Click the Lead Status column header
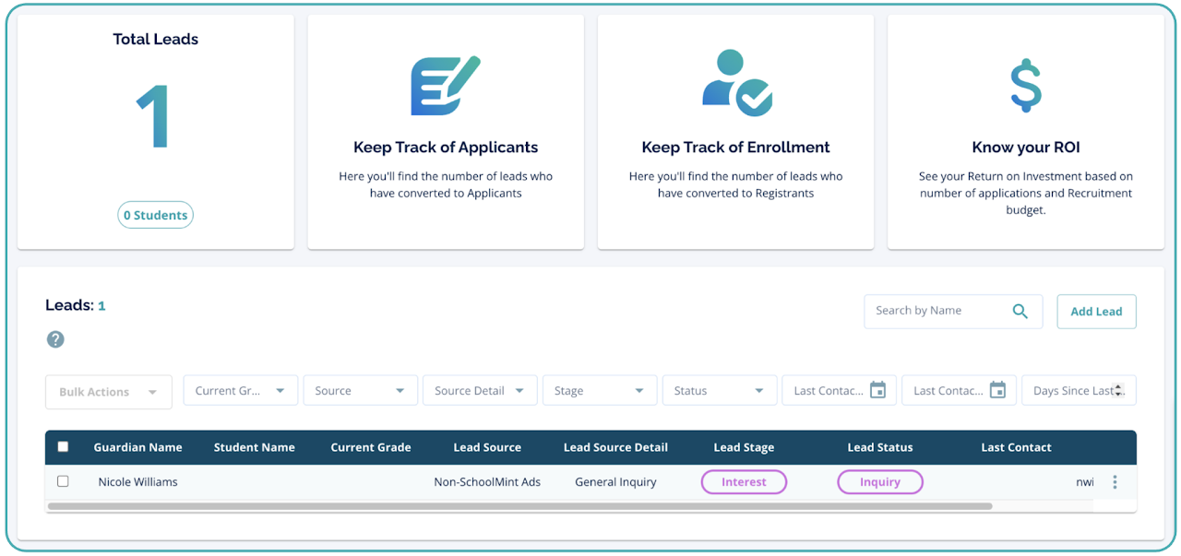The width and height of the screenshot is (1181, 556). [x=879, y=447]
